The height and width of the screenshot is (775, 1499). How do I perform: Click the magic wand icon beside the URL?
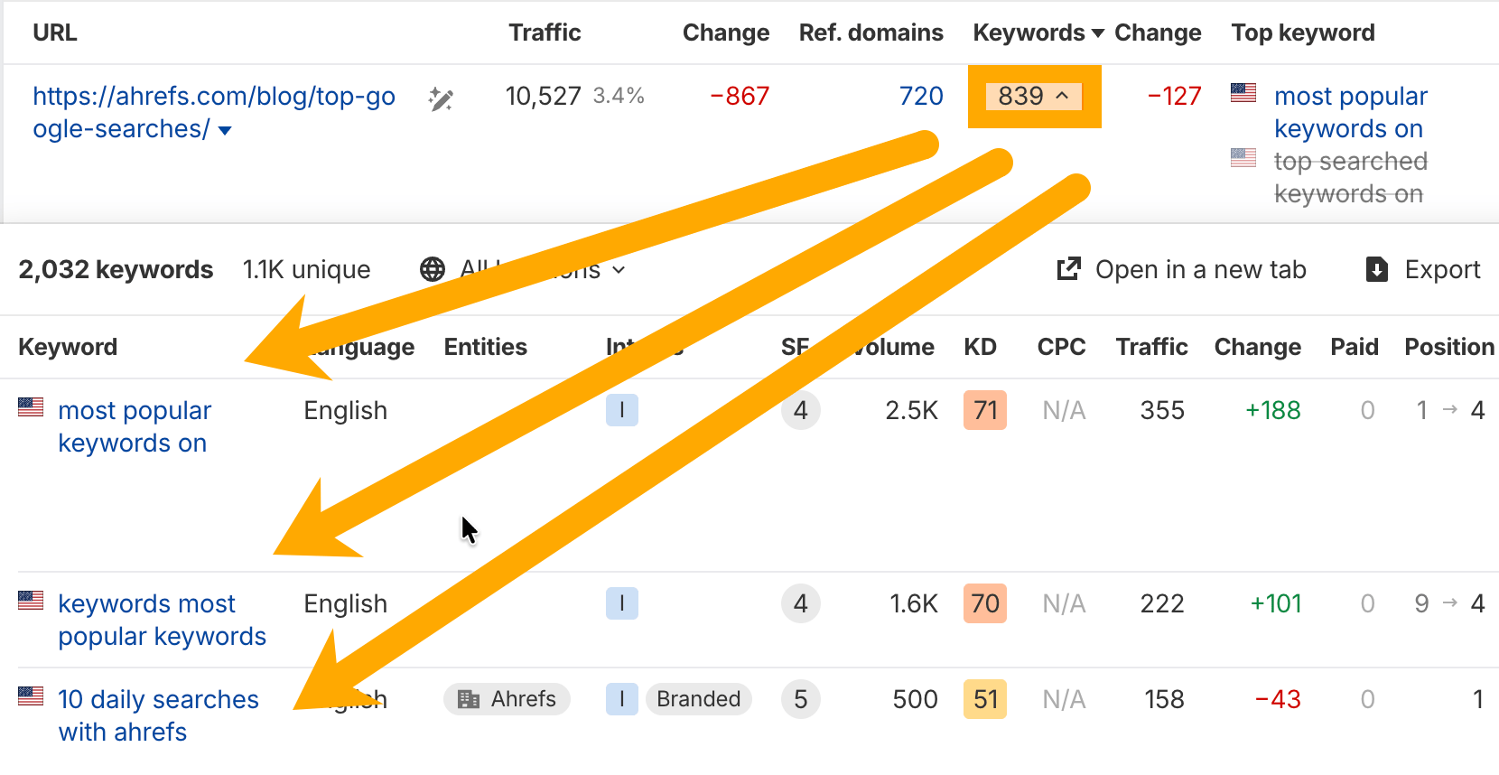click(x=441, y=98)
